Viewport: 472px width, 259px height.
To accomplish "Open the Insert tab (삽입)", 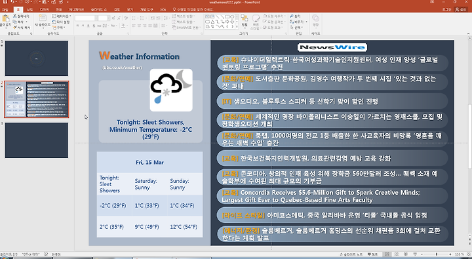I will coord(29,10).
